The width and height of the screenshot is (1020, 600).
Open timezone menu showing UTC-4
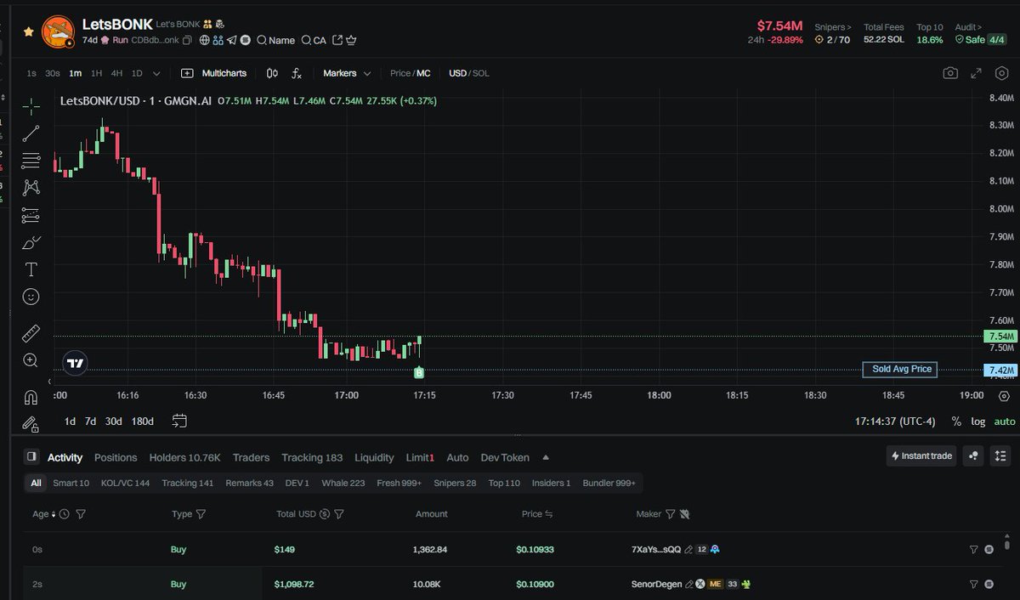pos(895,422)
